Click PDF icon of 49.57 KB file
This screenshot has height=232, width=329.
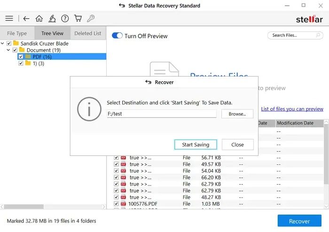[x=123, y=164]
